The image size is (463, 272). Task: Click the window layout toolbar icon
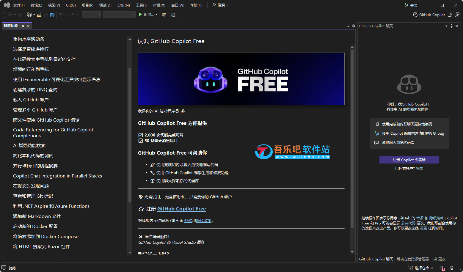[x=173, y=15]
